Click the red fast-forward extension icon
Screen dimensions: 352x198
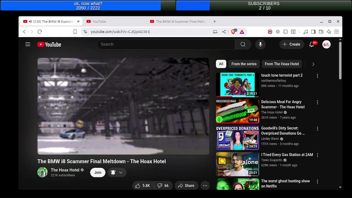point(270,32)
